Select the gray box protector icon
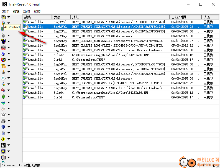Screen dimensions: 220x168 [x=3, y=35]
